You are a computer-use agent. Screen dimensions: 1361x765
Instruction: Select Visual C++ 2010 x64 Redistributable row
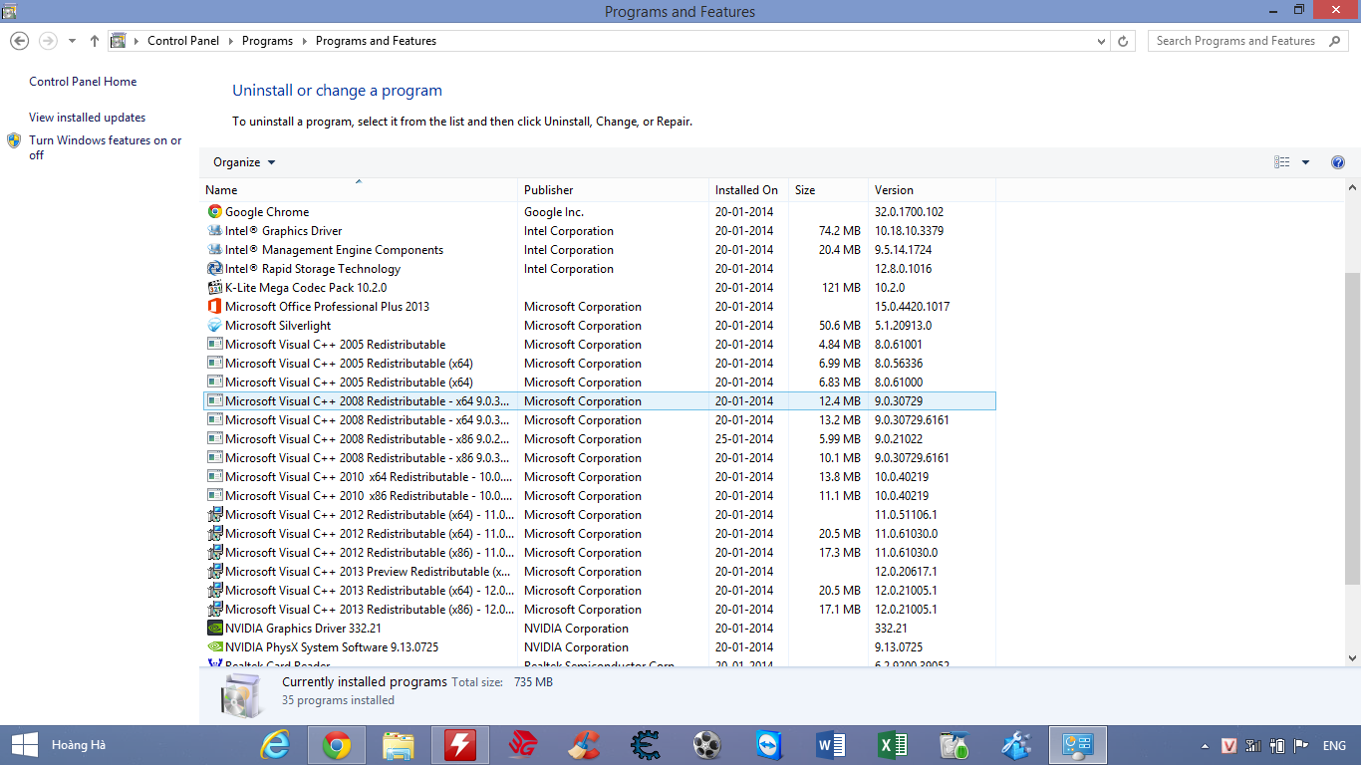[599, 476]
